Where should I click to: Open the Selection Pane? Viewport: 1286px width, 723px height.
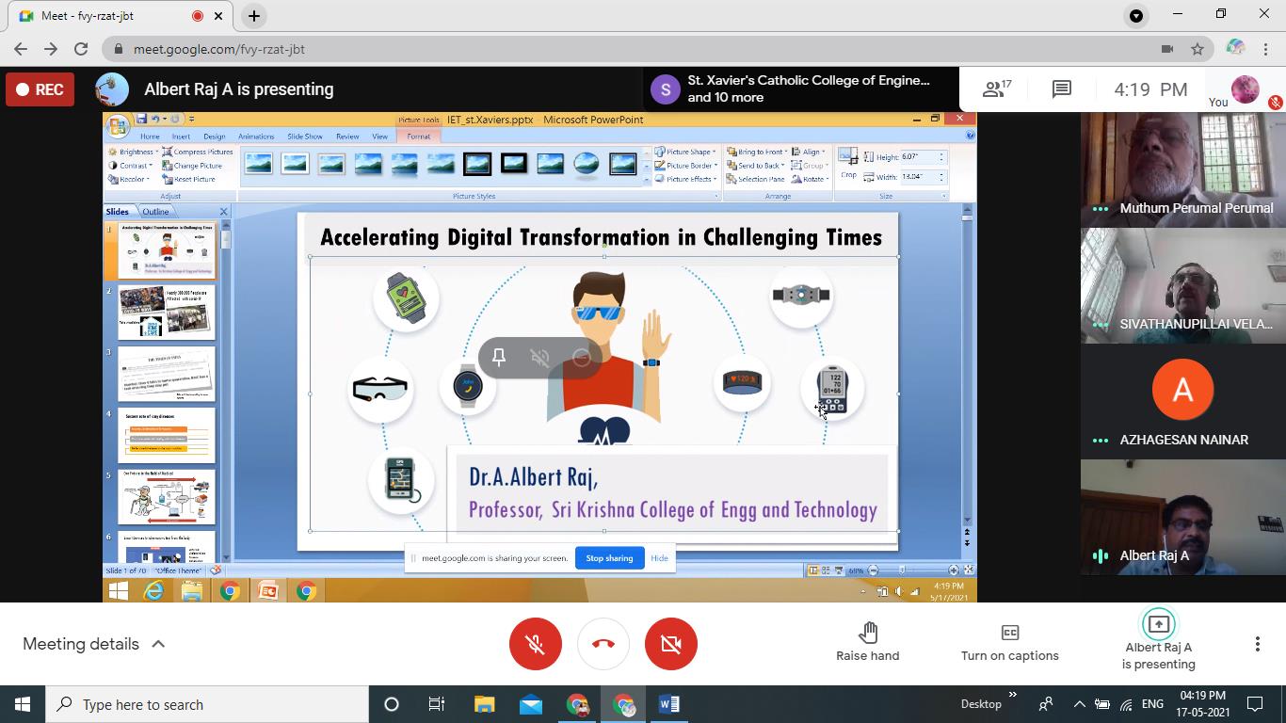pos(762,179)
